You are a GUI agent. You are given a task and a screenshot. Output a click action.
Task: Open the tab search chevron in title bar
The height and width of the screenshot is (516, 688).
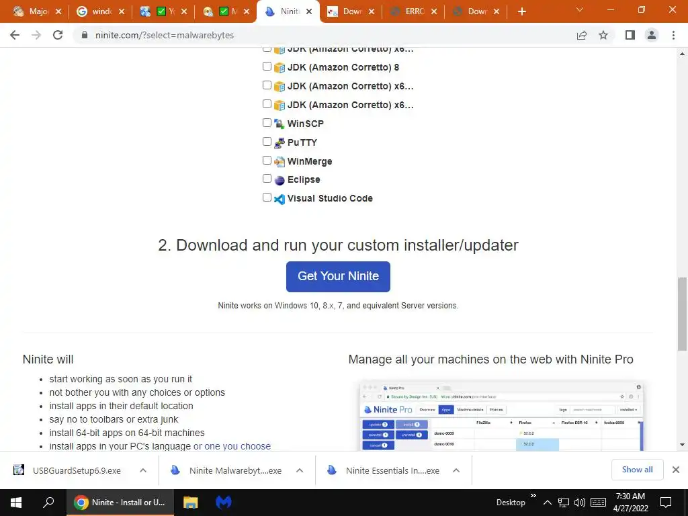coord(580,9)
